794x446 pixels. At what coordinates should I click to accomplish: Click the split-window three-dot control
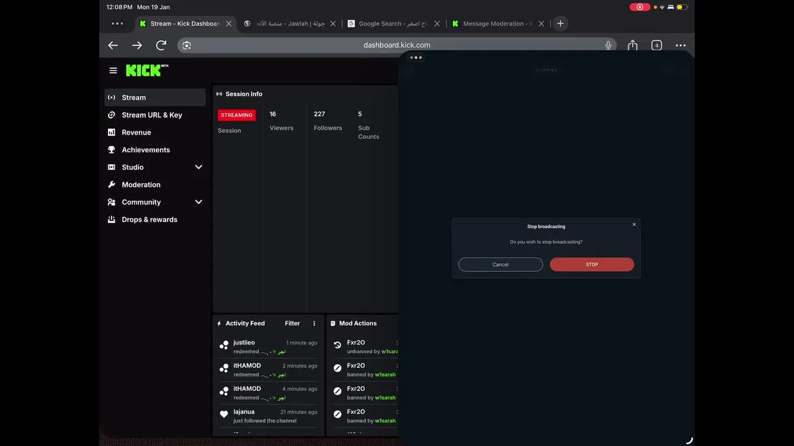(x=416, y=58)
